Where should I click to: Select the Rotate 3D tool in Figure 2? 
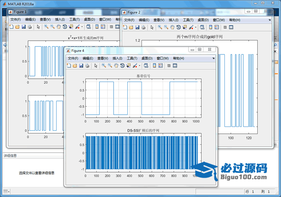point(179,27)
